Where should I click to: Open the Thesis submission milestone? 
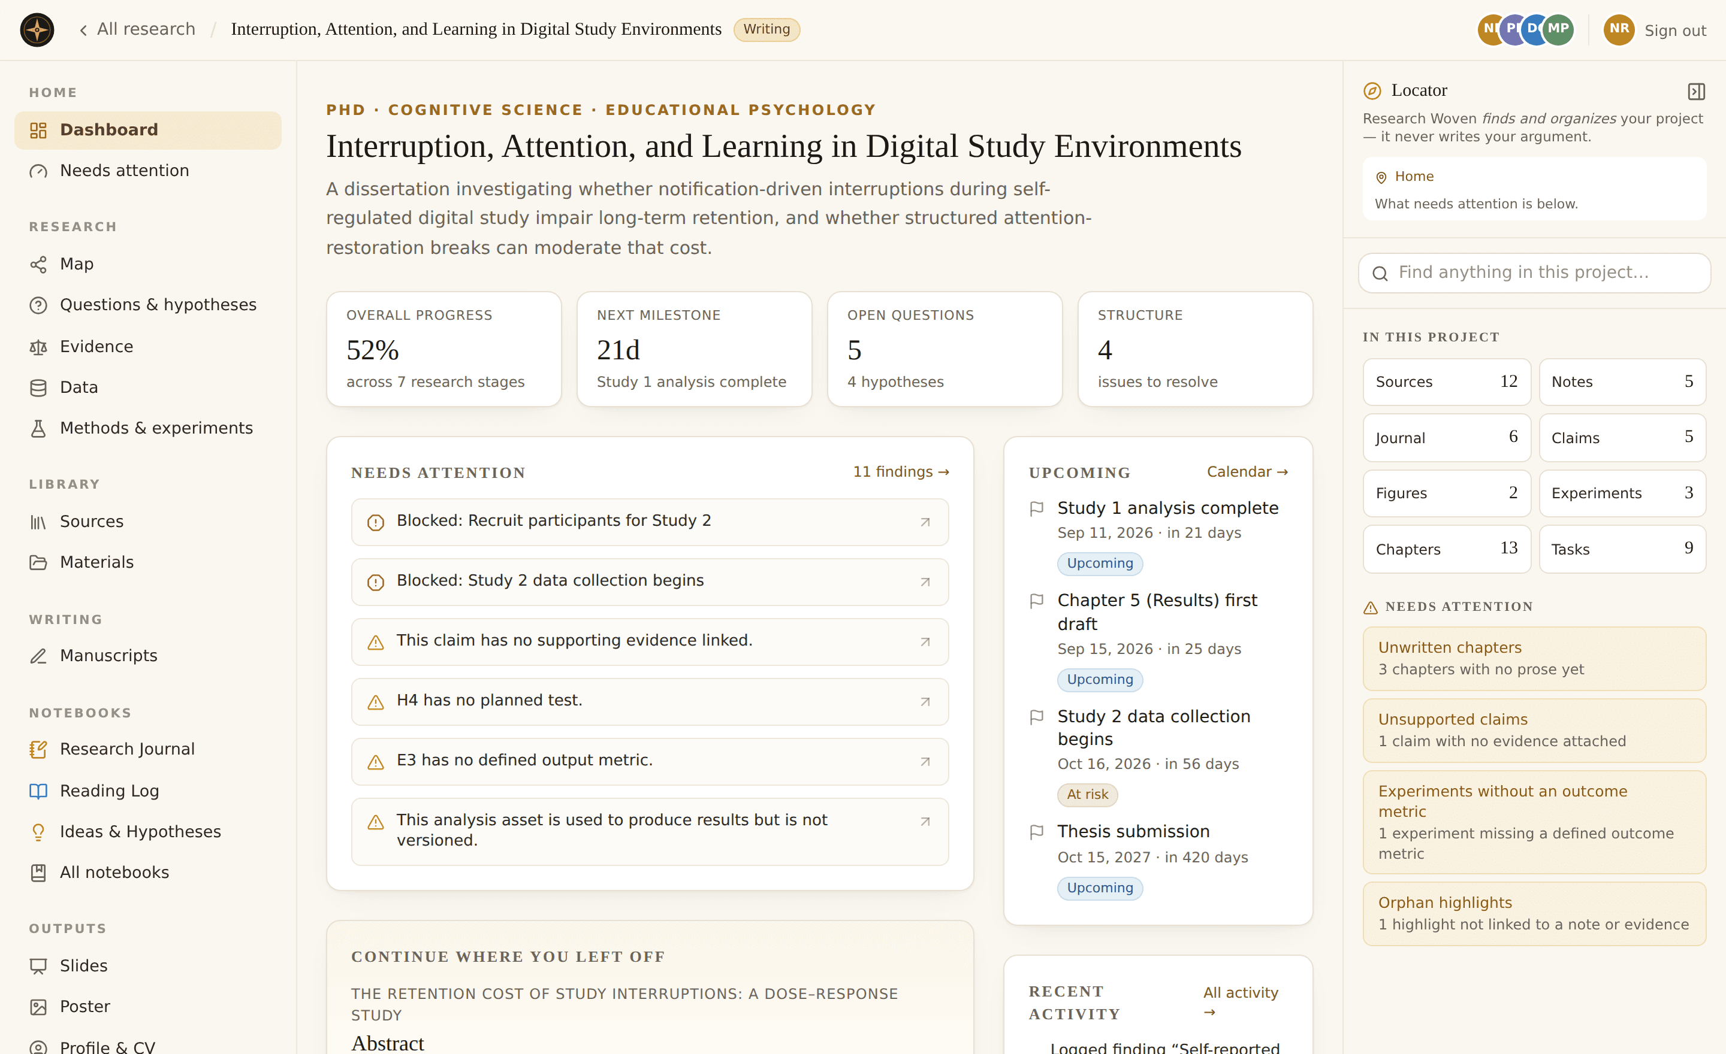1133,831
